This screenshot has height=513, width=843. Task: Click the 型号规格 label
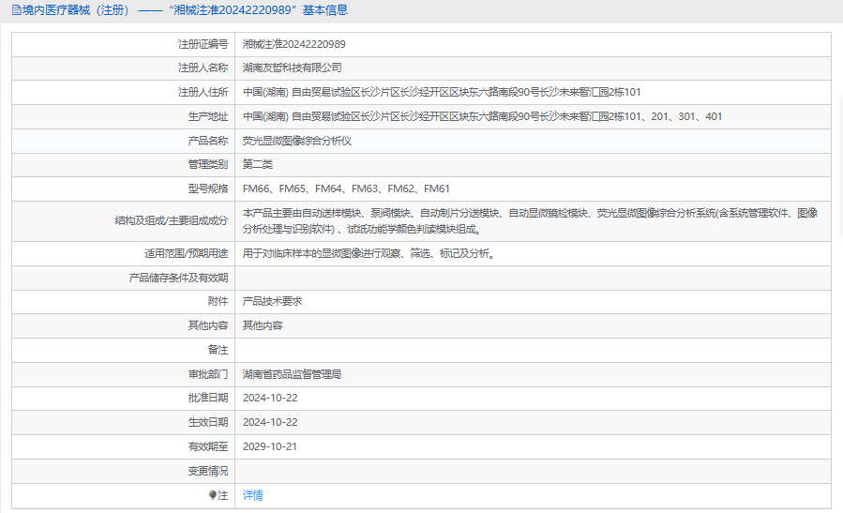tap(208, 189)
